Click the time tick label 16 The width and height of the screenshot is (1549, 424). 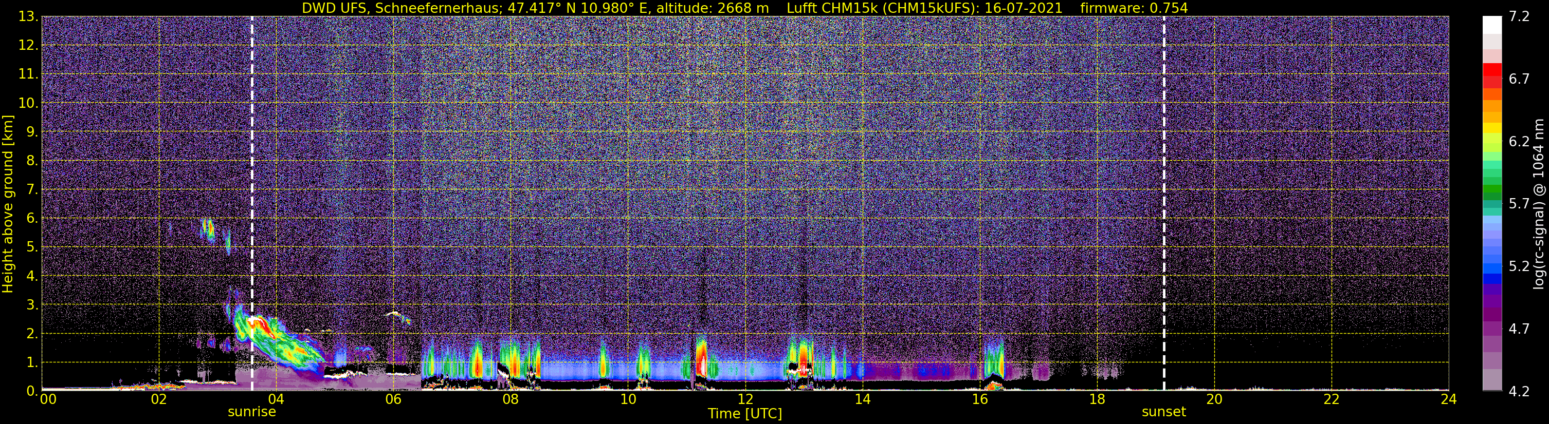[x=979, y=400]
